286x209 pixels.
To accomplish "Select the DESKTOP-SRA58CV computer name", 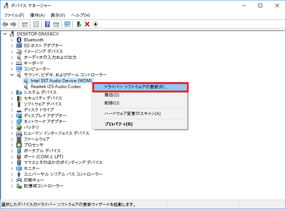I will (38, 34).
